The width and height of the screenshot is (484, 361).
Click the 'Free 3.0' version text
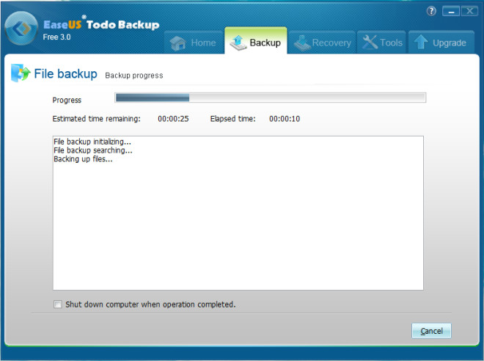[56, 37]
